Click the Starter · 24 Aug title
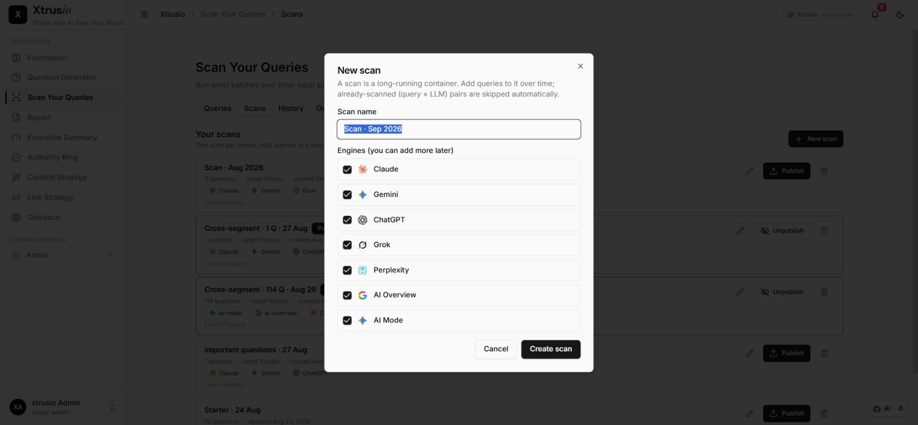The image size is (918, 425). 233,410
